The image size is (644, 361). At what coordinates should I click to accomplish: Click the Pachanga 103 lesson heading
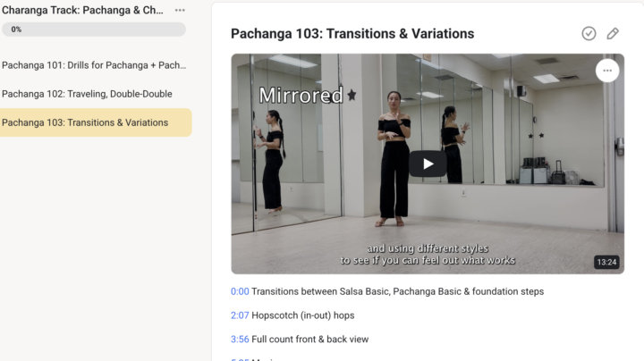(x=352, y=34)
